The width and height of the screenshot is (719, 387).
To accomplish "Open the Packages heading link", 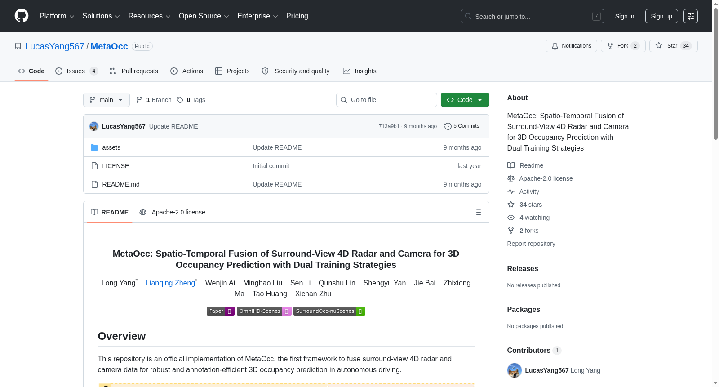I will pyautogui.click(x=524, y=309).
